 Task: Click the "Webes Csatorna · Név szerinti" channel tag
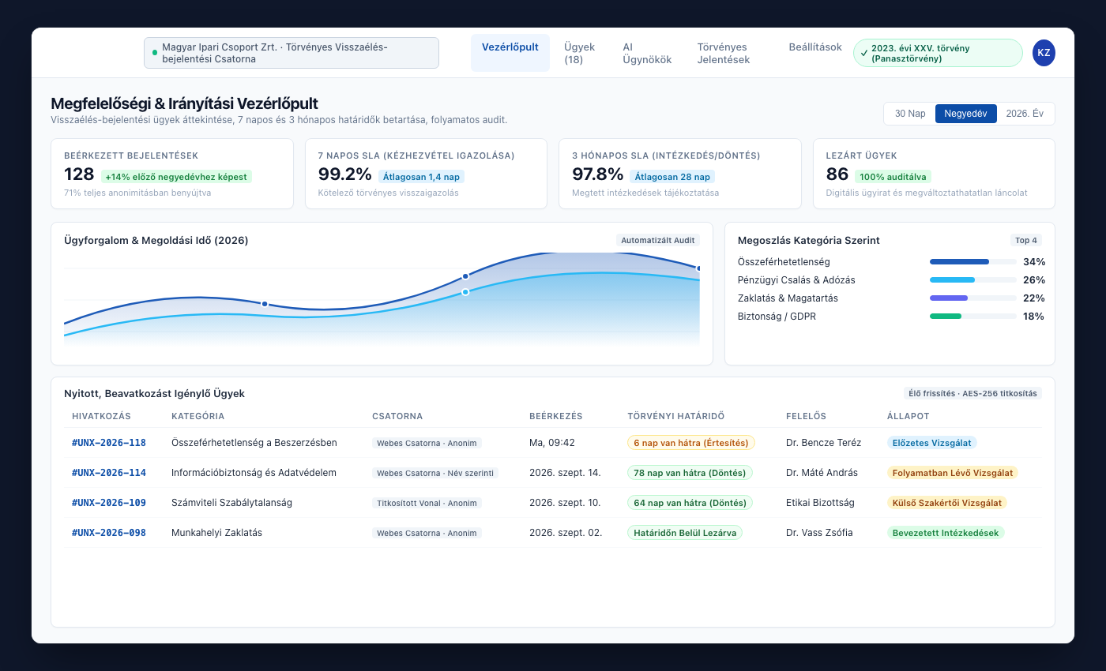436,473
